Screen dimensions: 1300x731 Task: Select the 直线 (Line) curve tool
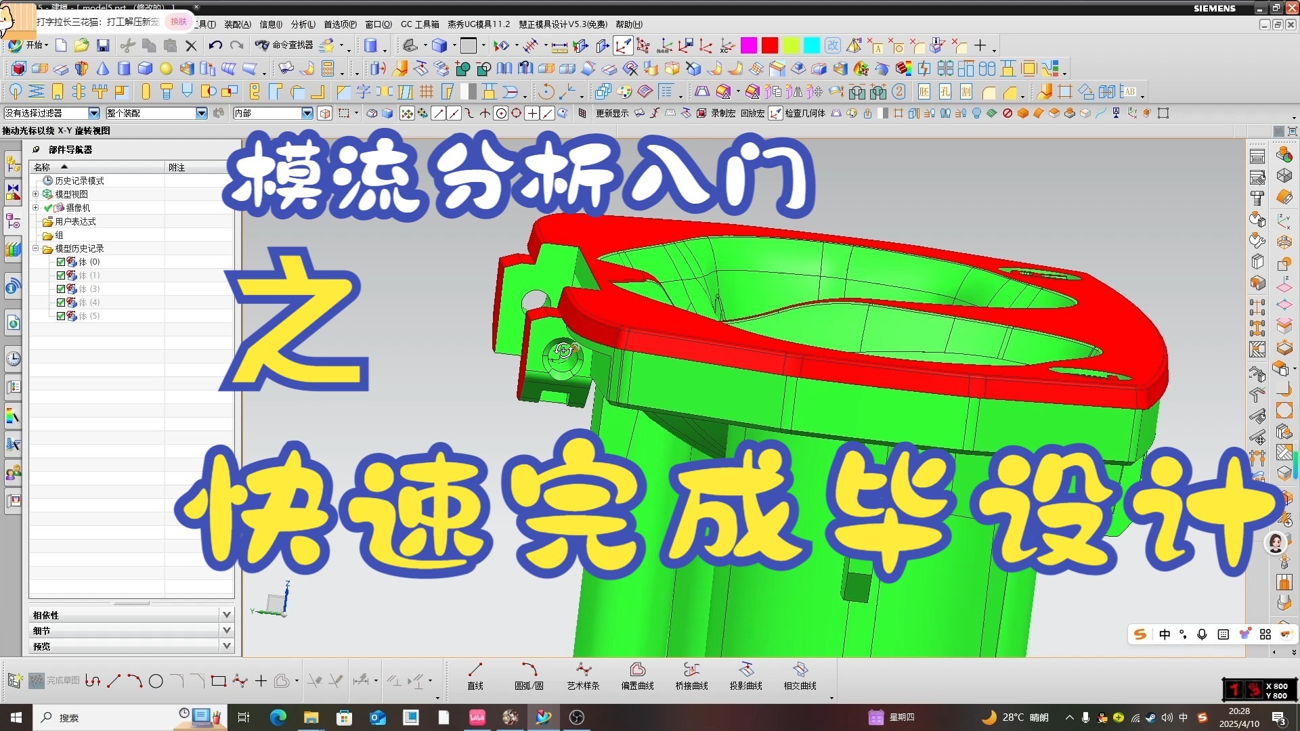pyautogui.click(x=475, y=677)
